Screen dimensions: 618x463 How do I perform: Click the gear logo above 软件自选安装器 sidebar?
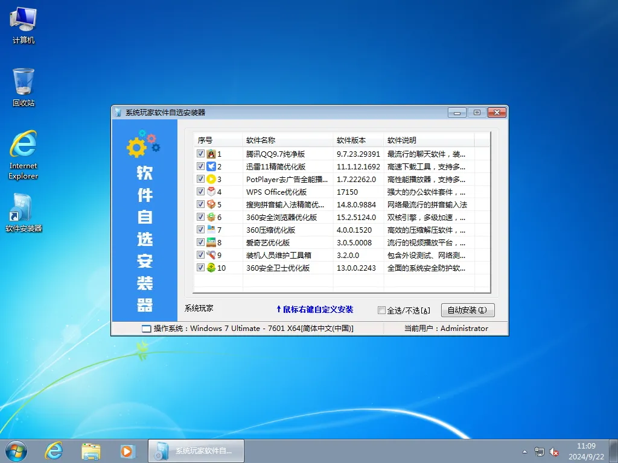click(141, 145)
